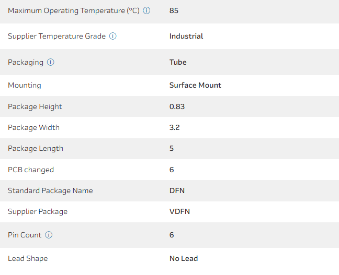
Task: Click the Package Length label
Action: point(36,148)
